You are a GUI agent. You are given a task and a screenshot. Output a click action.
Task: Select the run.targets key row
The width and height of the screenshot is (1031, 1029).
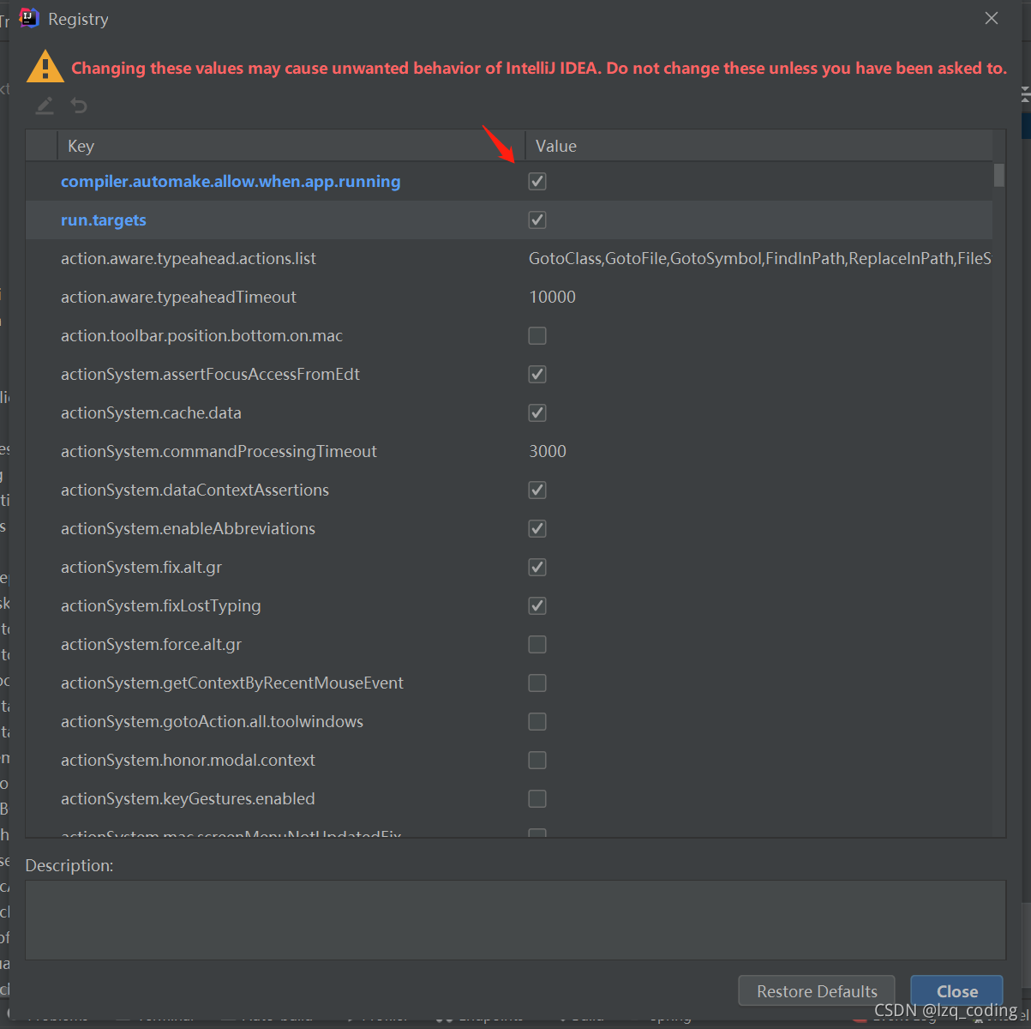point(509,220)
